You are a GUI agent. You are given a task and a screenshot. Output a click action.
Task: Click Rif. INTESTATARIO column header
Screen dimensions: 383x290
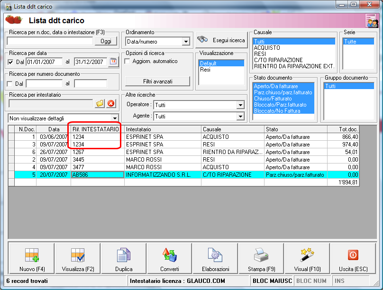click(98, 129)
